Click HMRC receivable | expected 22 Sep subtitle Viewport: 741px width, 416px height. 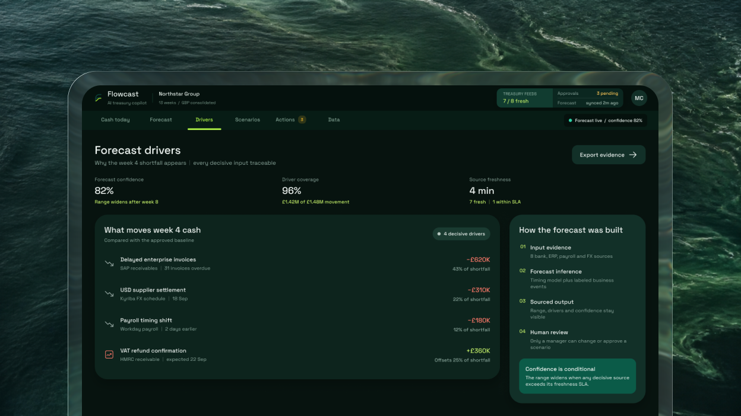163,360
